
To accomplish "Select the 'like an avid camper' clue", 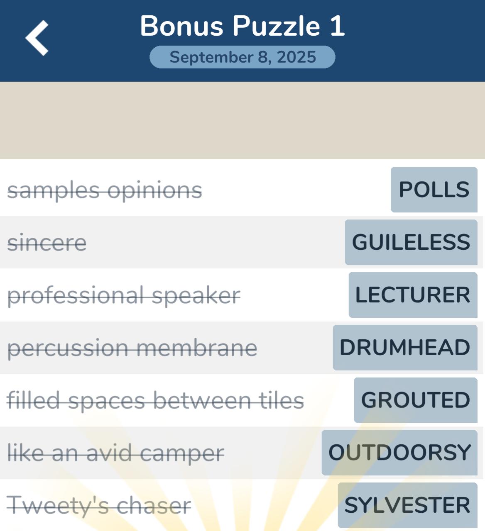I will point(116,453).
